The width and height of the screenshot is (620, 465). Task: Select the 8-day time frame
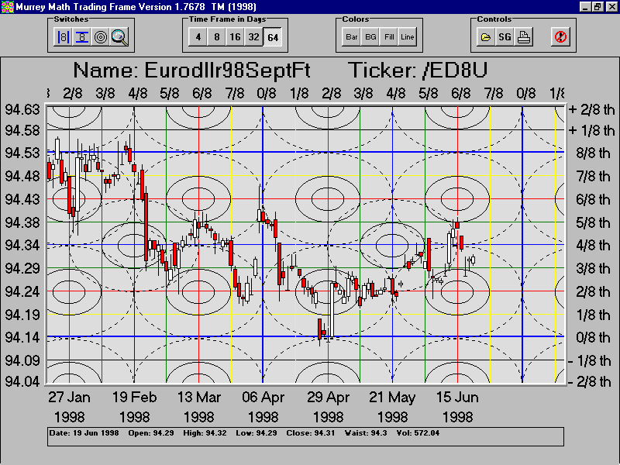point(217,36)
